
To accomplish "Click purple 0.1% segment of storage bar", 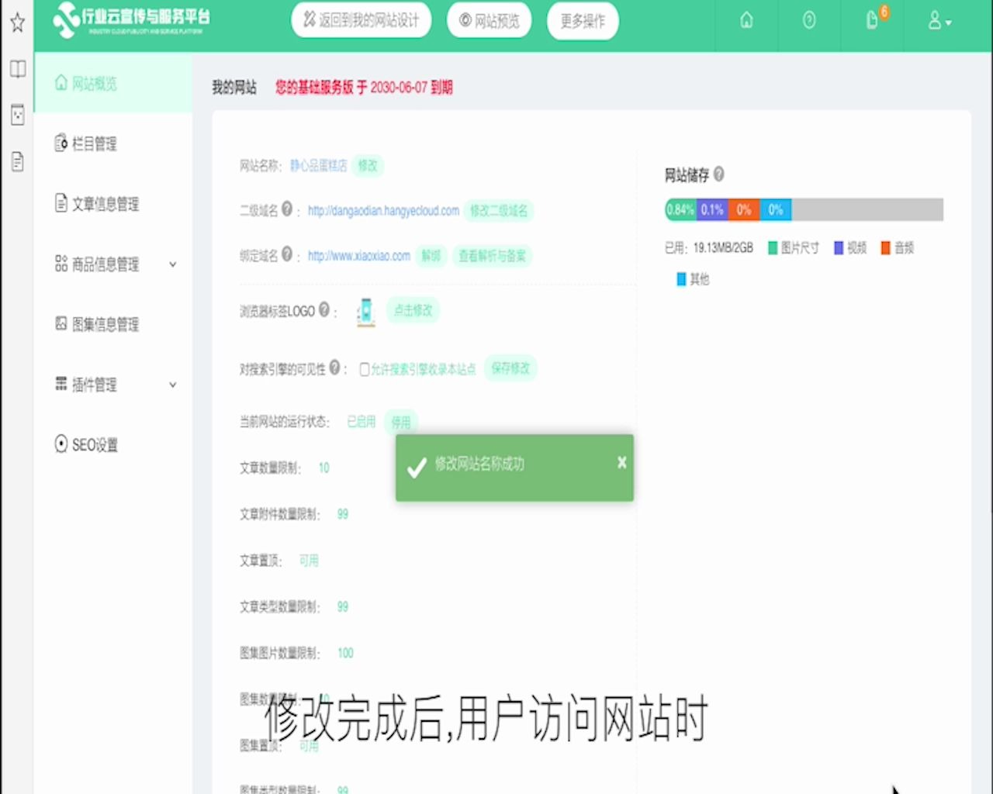I will [712, 209].
